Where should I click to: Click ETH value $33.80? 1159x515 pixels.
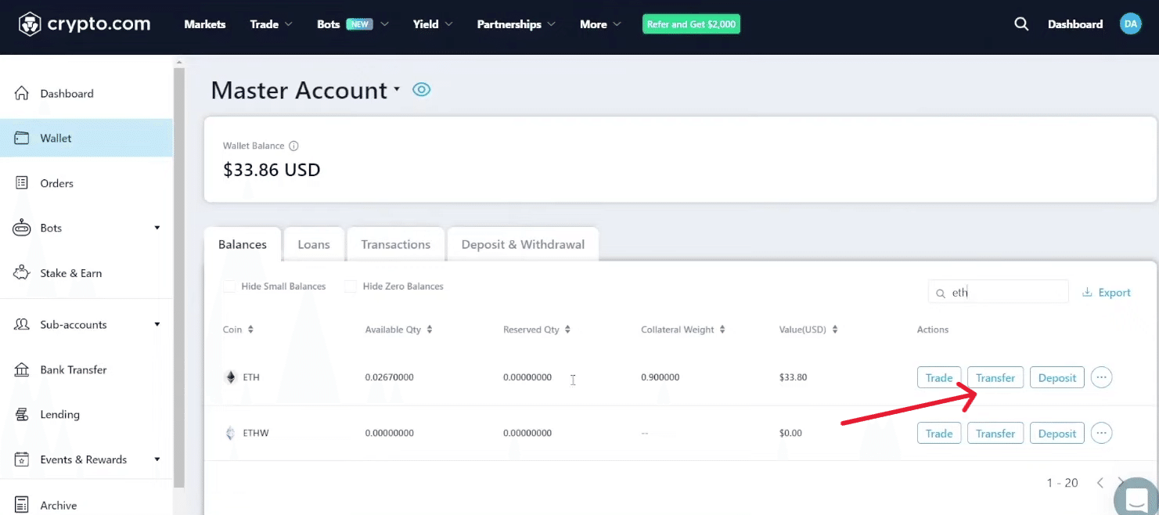[x=793, y=377]
